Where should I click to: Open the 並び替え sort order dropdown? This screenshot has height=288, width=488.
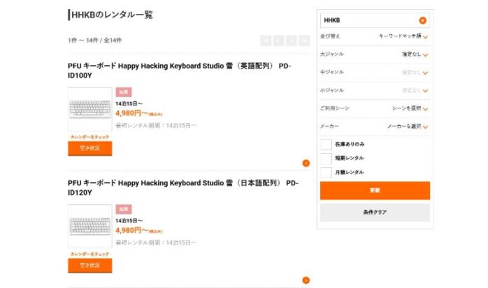point(375,37)
